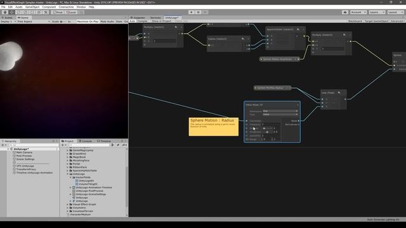Select the Rect tool in the toolbar

coord(32,12)
